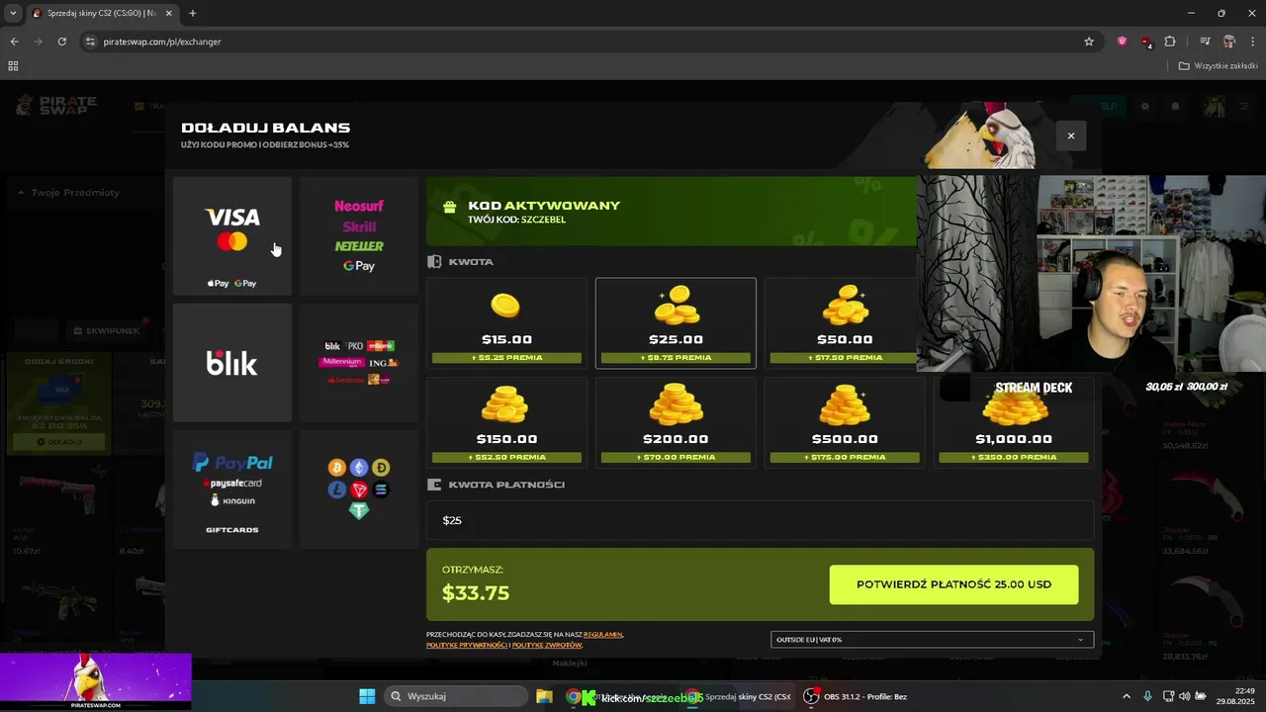Screen dimensions: 1266x712
Task: Open the Windows Start menu
Action: 367,696
